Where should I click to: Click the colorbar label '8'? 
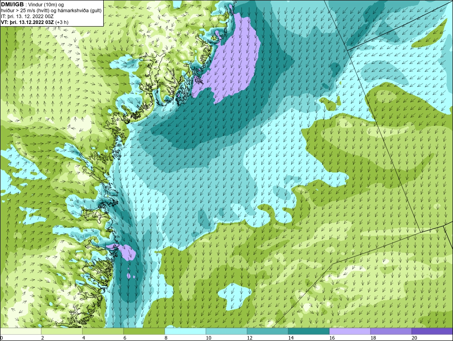(x=166, y=338)
